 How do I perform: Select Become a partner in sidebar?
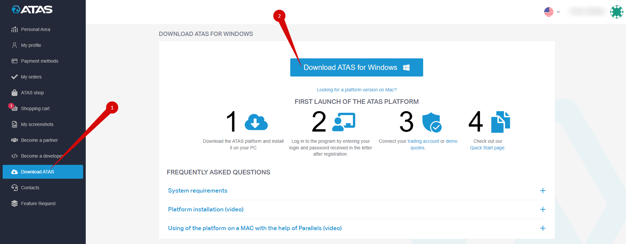click(43, 140)
